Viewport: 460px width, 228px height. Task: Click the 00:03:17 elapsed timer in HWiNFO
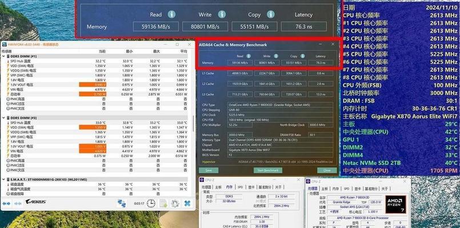coord(139,203)
